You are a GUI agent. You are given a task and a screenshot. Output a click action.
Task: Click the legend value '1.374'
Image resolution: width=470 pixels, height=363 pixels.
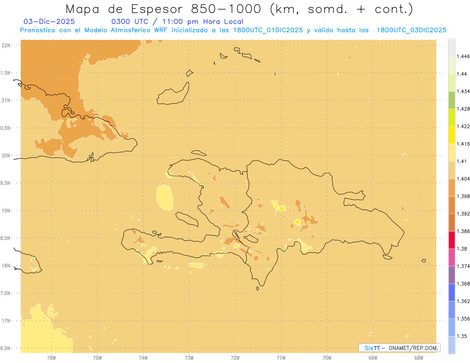pos(464,266)
